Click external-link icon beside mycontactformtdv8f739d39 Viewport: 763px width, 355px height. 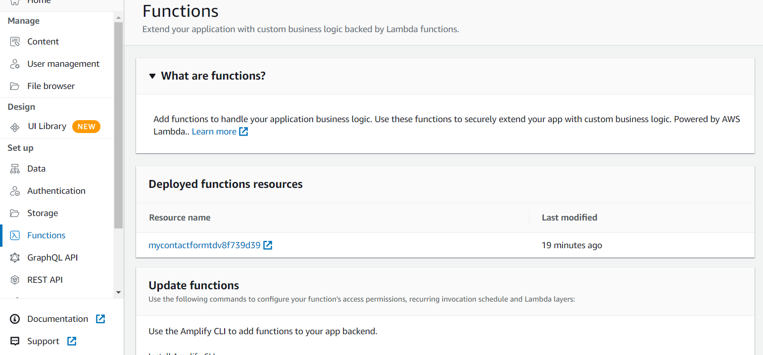pyautogui.click(x=268, y=245)
